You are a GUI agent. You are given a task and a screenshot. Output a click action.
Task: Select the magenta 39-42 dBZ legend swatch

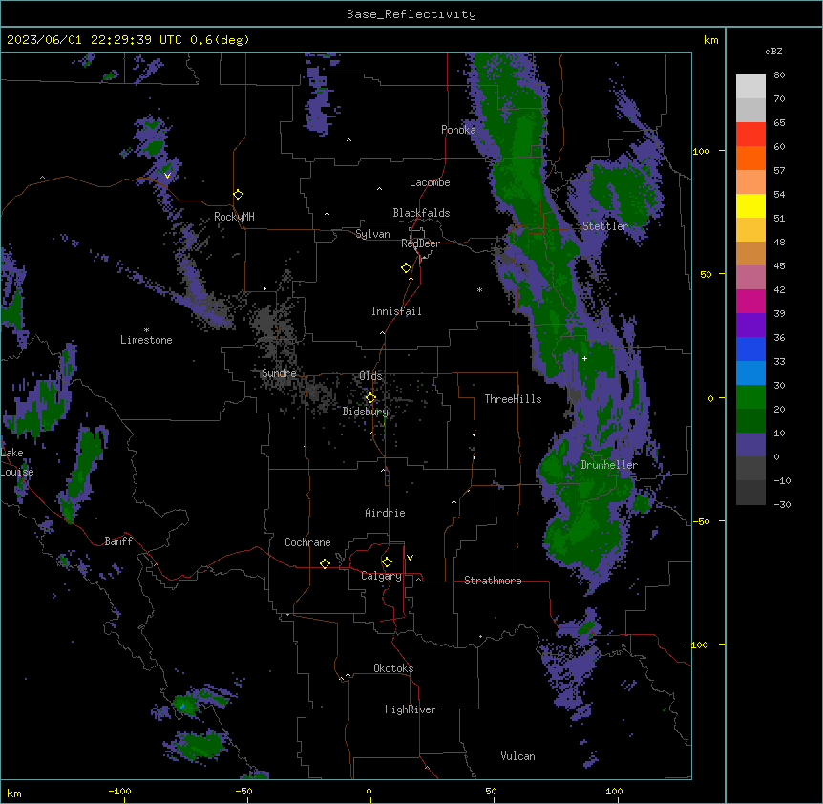coord(750,301)
